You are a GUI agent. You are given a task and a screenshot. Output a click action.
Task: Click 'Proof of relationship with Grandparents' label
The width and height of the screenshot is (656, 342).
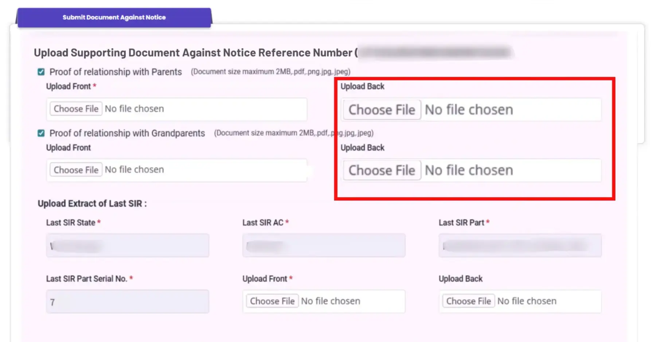pos(127,133)
